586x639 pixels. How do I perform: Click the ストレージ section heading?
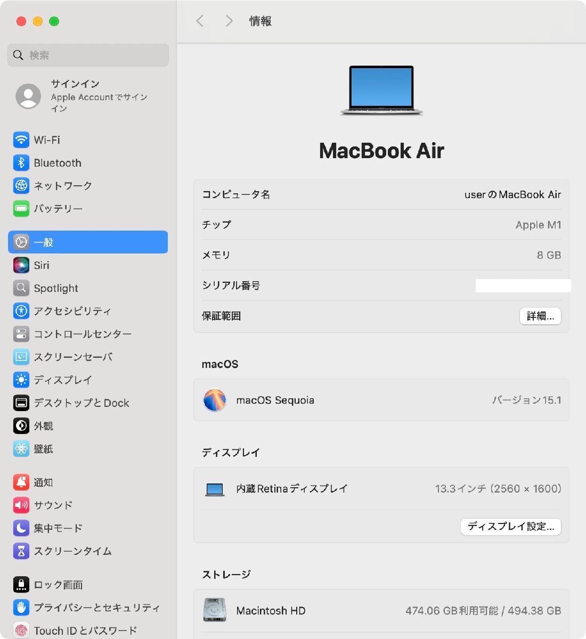pyautogui.click(x=226, y=575)
